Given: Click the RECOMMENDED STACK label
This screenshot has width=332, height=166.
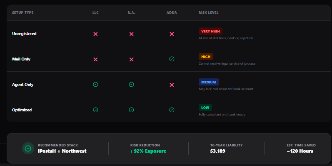Looking at the screenshot, I should click(x=58, y=145).
